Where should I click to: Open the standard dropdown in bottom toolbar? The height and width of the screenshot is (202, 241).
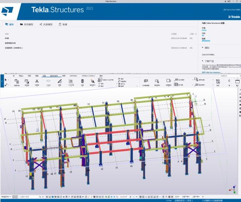124,197
